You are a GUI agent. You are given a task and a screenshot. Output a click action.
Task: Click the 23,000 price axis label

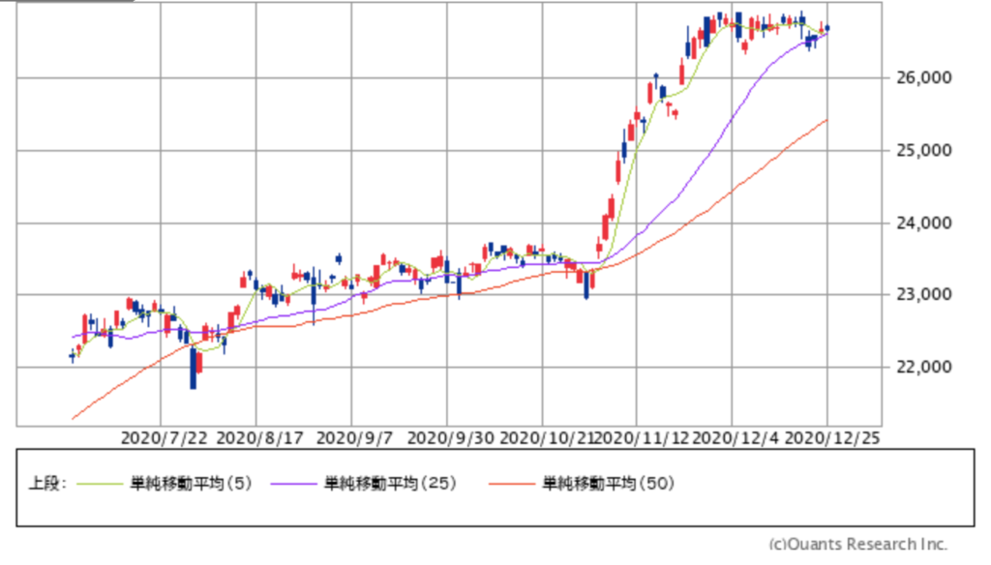[x=923, y=294]
